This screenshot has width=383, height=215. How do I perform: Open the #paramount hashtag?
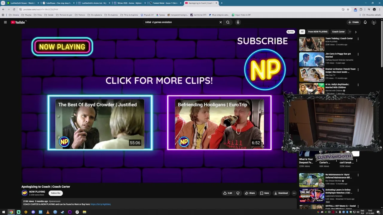[x=55, y=201]
